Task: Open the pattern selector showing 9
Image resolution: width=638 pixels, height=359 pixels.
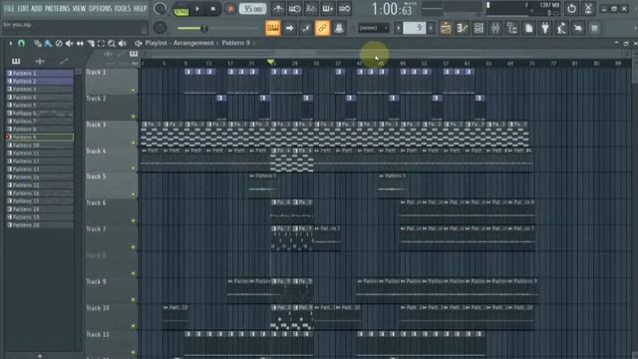Action: tap(415, 28)
